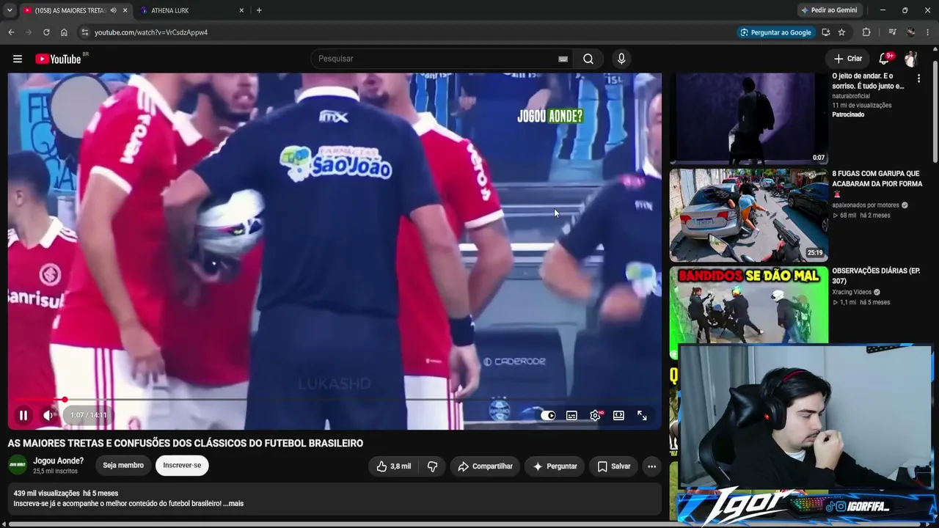Dislike the video with thumbs down
Screen dimensions: 939x528
pyautogui.click(x=432, y=466)
